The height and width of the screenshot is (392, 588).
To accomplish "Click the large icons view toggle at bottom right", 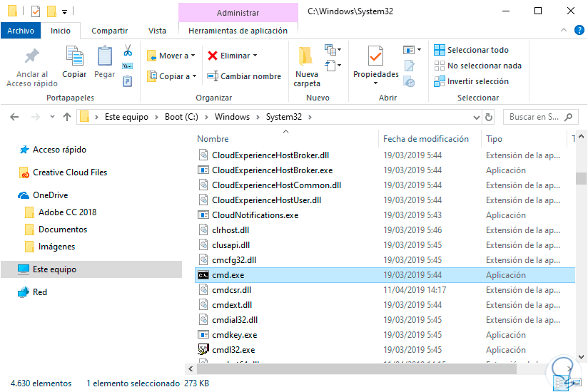I will pyautogui.click(x=577, y=383).
